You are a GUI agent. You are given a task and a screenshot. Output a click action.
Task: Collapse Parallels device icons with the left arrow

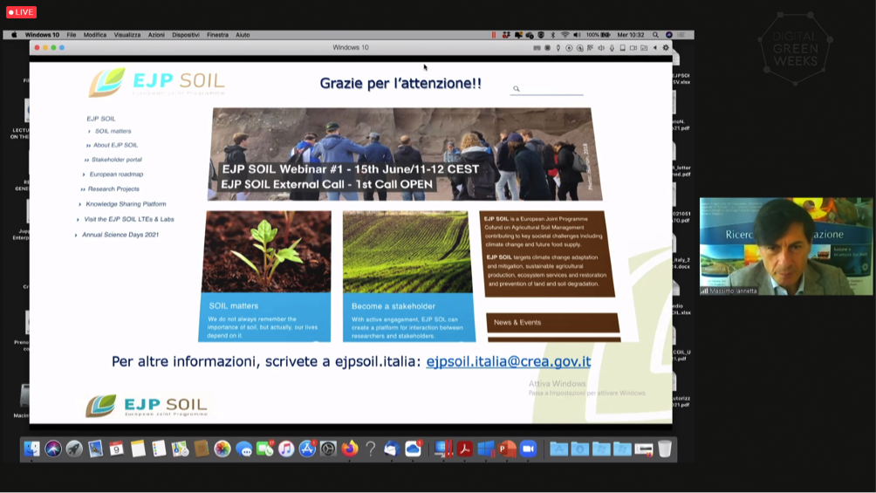point(654,48)
